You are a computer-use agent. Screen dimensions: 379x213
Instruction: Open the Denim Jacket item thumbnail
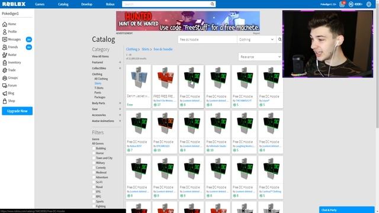pos(138,79)
